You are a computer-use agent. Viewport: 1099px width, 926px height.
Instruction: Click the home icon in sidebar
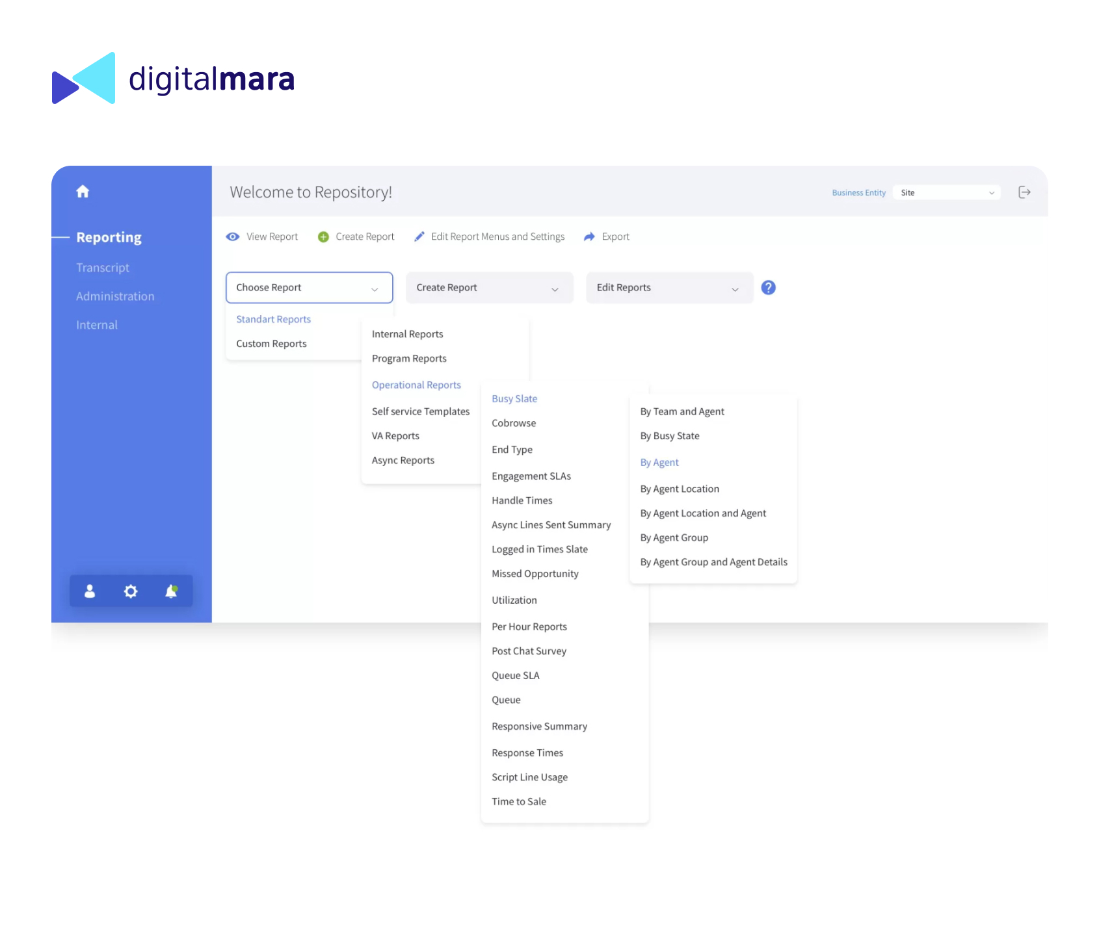coord(83,192)
